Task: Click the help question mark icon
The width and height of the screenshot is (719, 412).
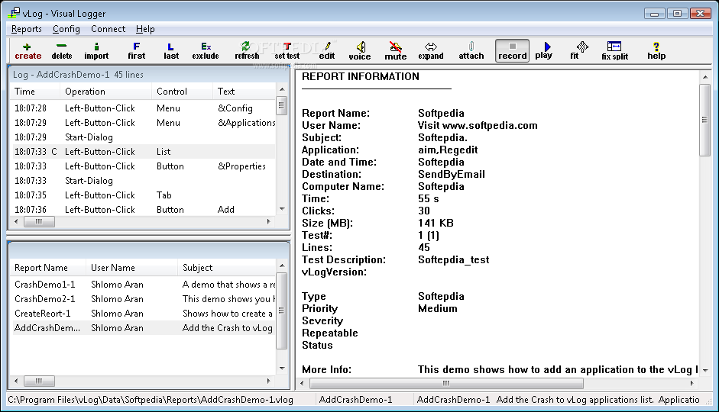Action: [656, 51]
